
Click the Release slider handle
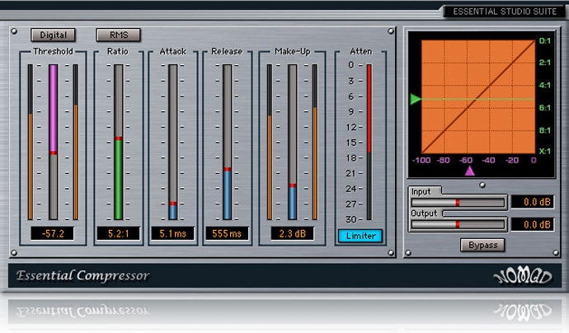(x=227, y=170)
